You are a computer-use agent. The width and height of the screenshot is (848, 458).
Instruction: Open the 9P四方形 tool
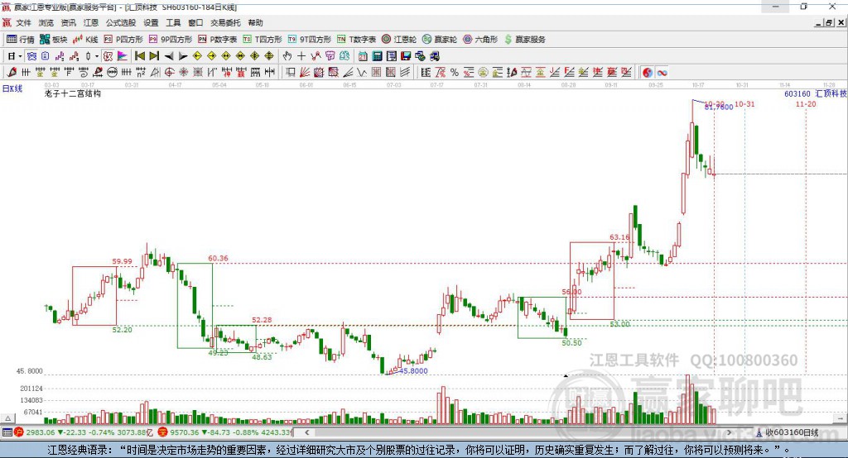pyautogui.click(x=171, y=40)
